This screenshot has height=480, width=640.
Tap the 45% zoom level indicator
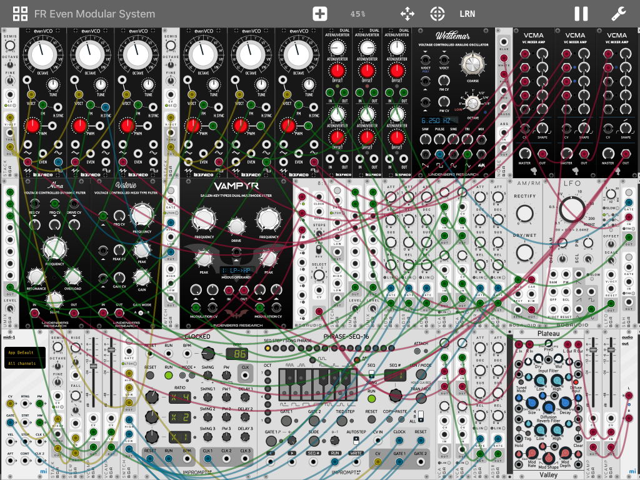point(357,14)
